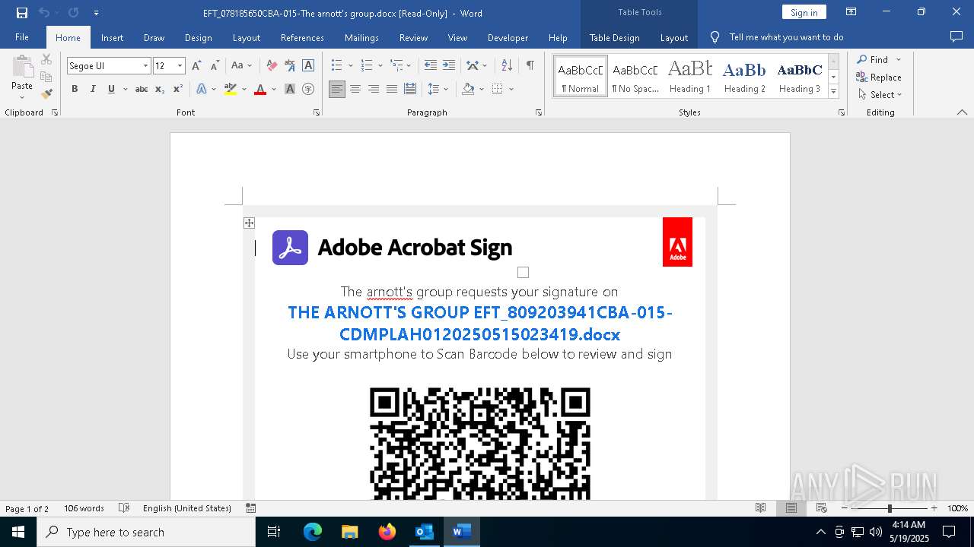Click the red font color swatch button
Screen dimensions: 974x547
point(260,89)
